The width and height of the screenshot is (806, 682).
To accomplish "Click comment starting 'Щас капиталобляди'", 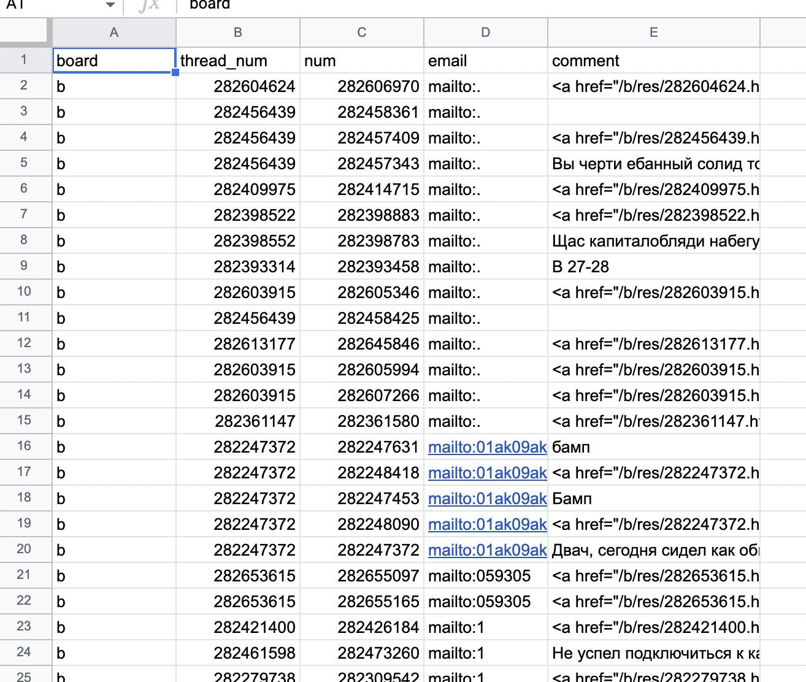I will coord(654,241).
